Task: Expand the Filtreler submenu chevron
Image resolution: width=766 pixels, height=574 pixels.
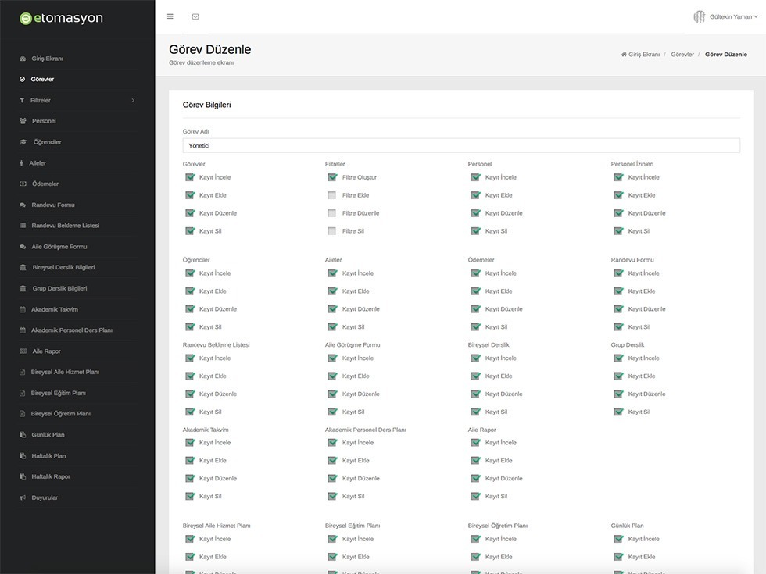Action: (x=133, y=101)
